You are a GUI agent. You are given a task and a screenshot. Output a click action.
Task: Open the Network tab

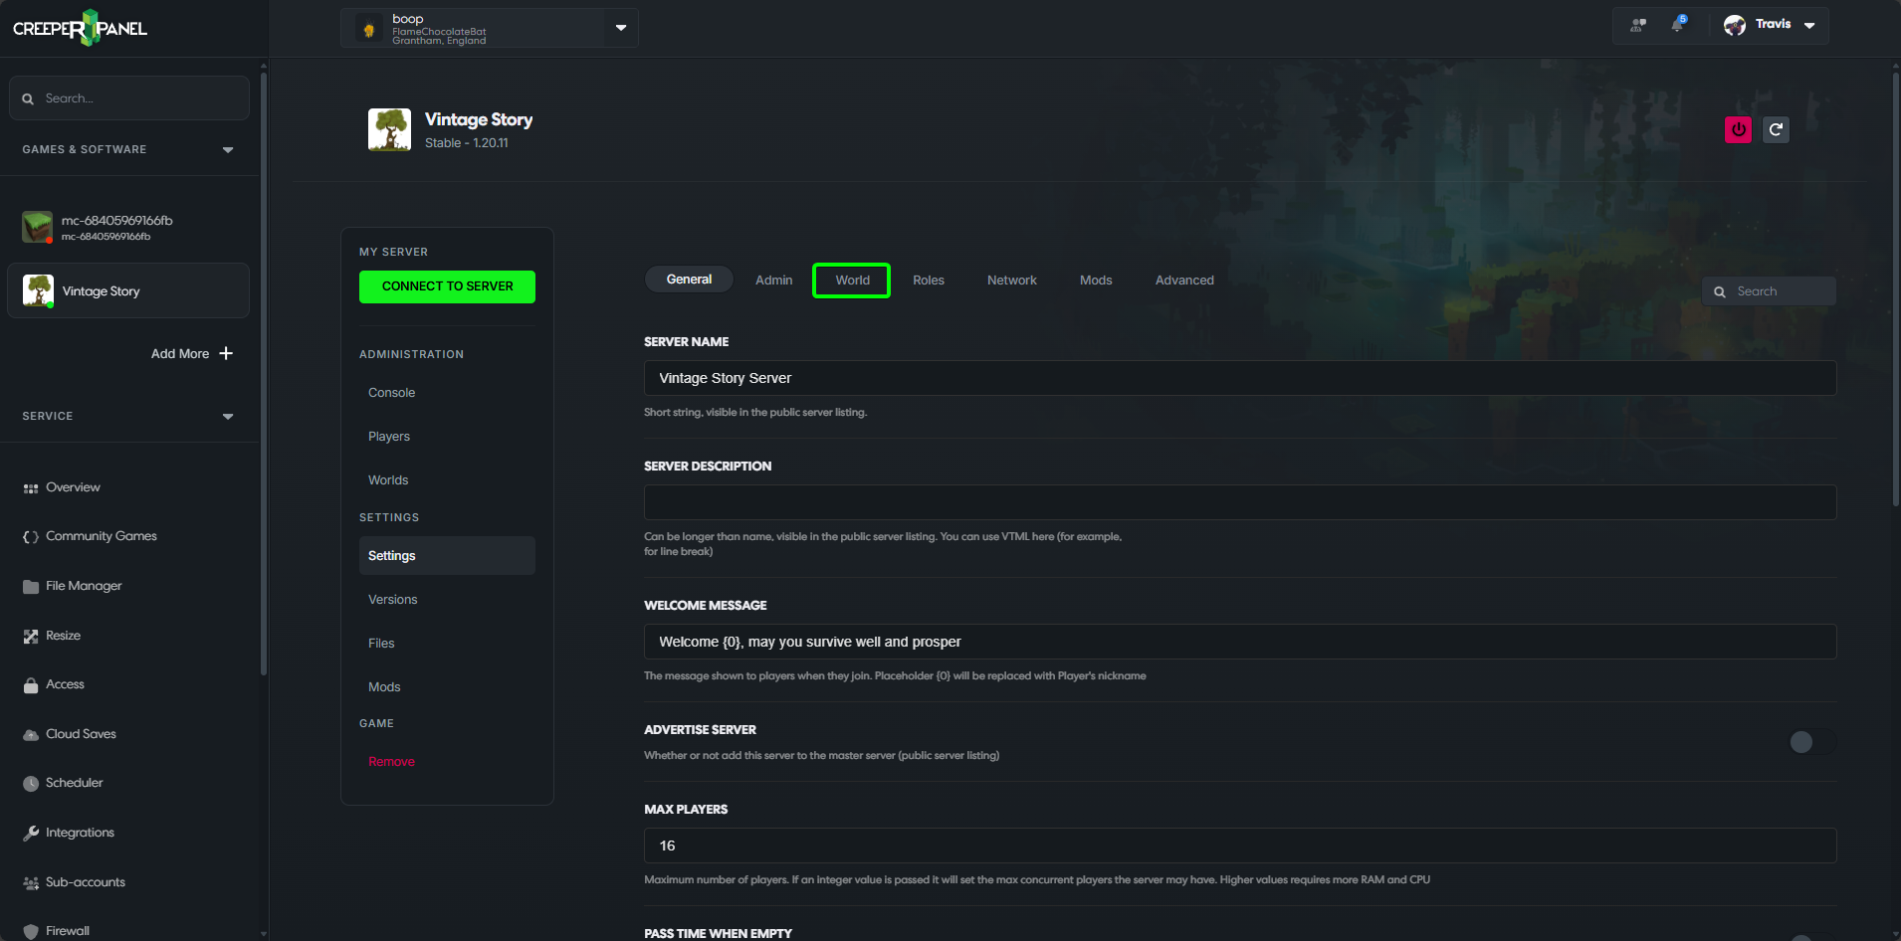1011,281
